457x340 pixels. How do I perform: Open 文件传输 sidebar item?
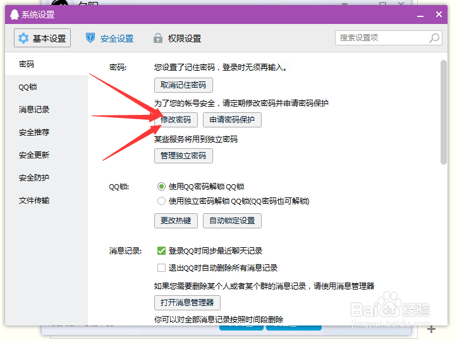47,200
